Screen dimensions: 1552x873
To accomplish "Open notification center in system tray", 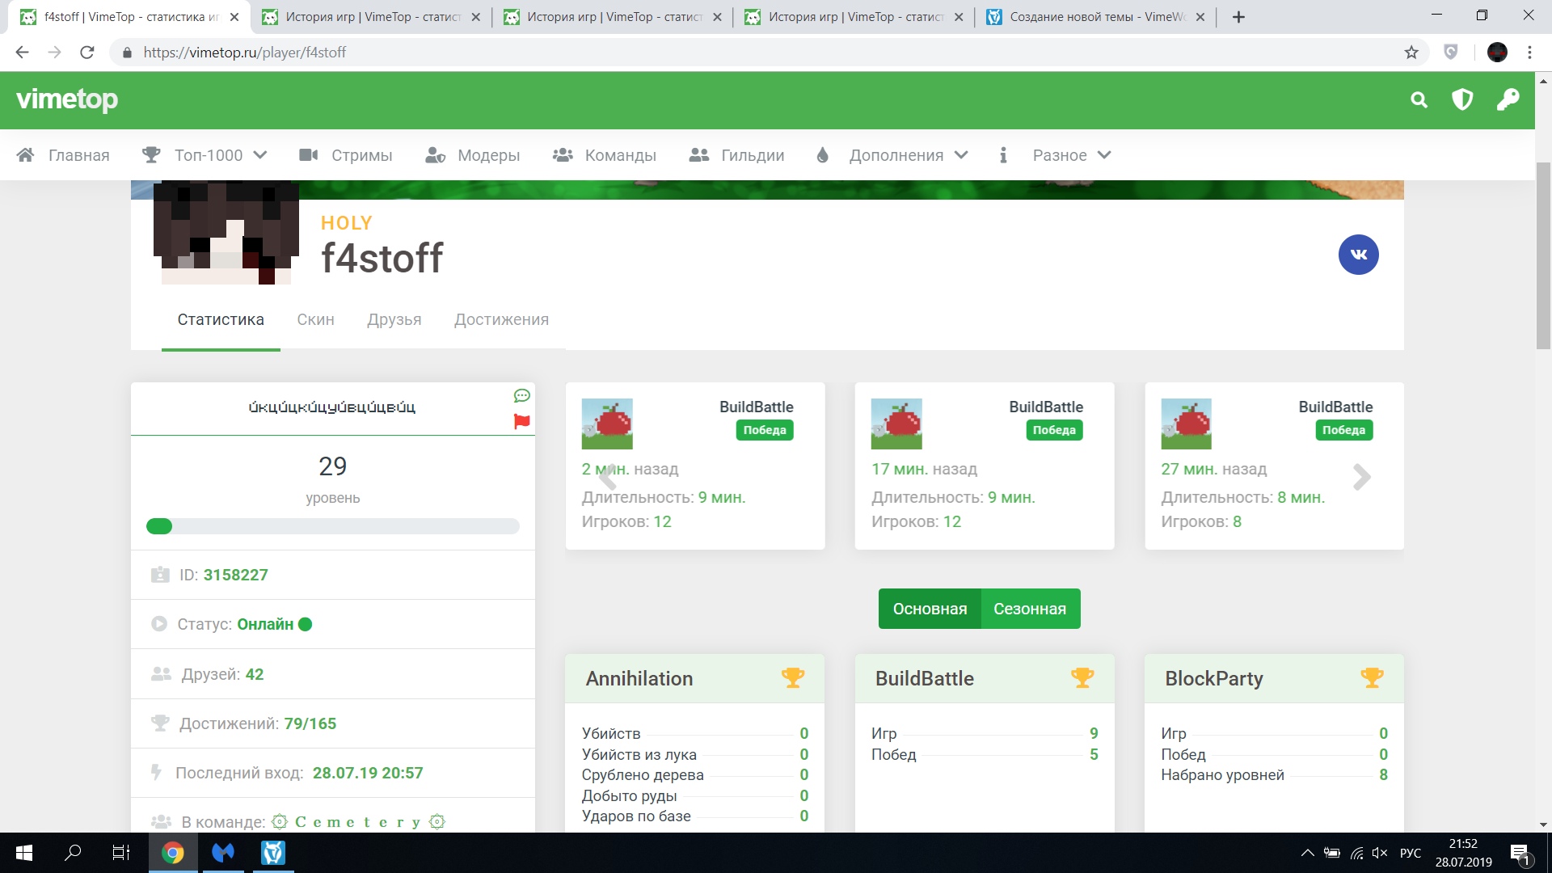I will (x=1520, y=854).
